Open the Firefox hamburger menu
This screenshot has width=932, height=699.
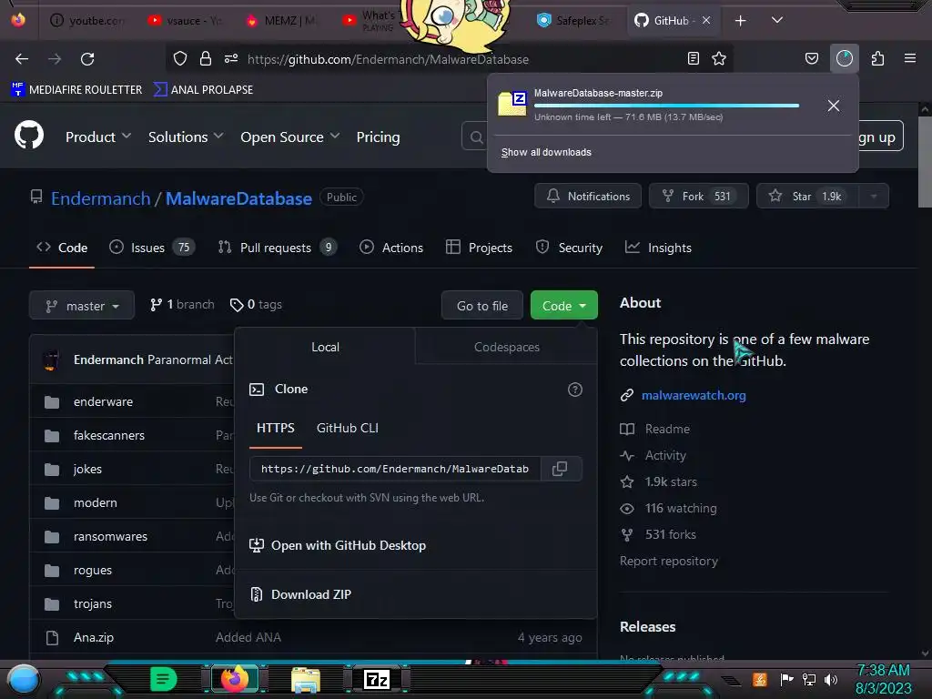pyautogui.click(x=910, y=58)
